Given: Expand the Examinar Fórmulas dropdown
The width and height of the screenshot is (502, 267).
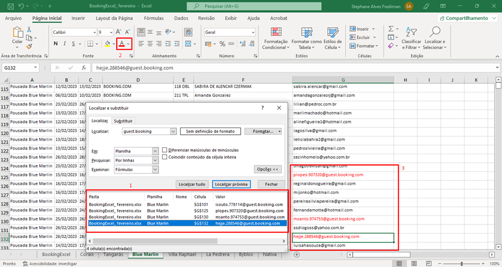Looking at the screenshot, I should click(155, 169).
